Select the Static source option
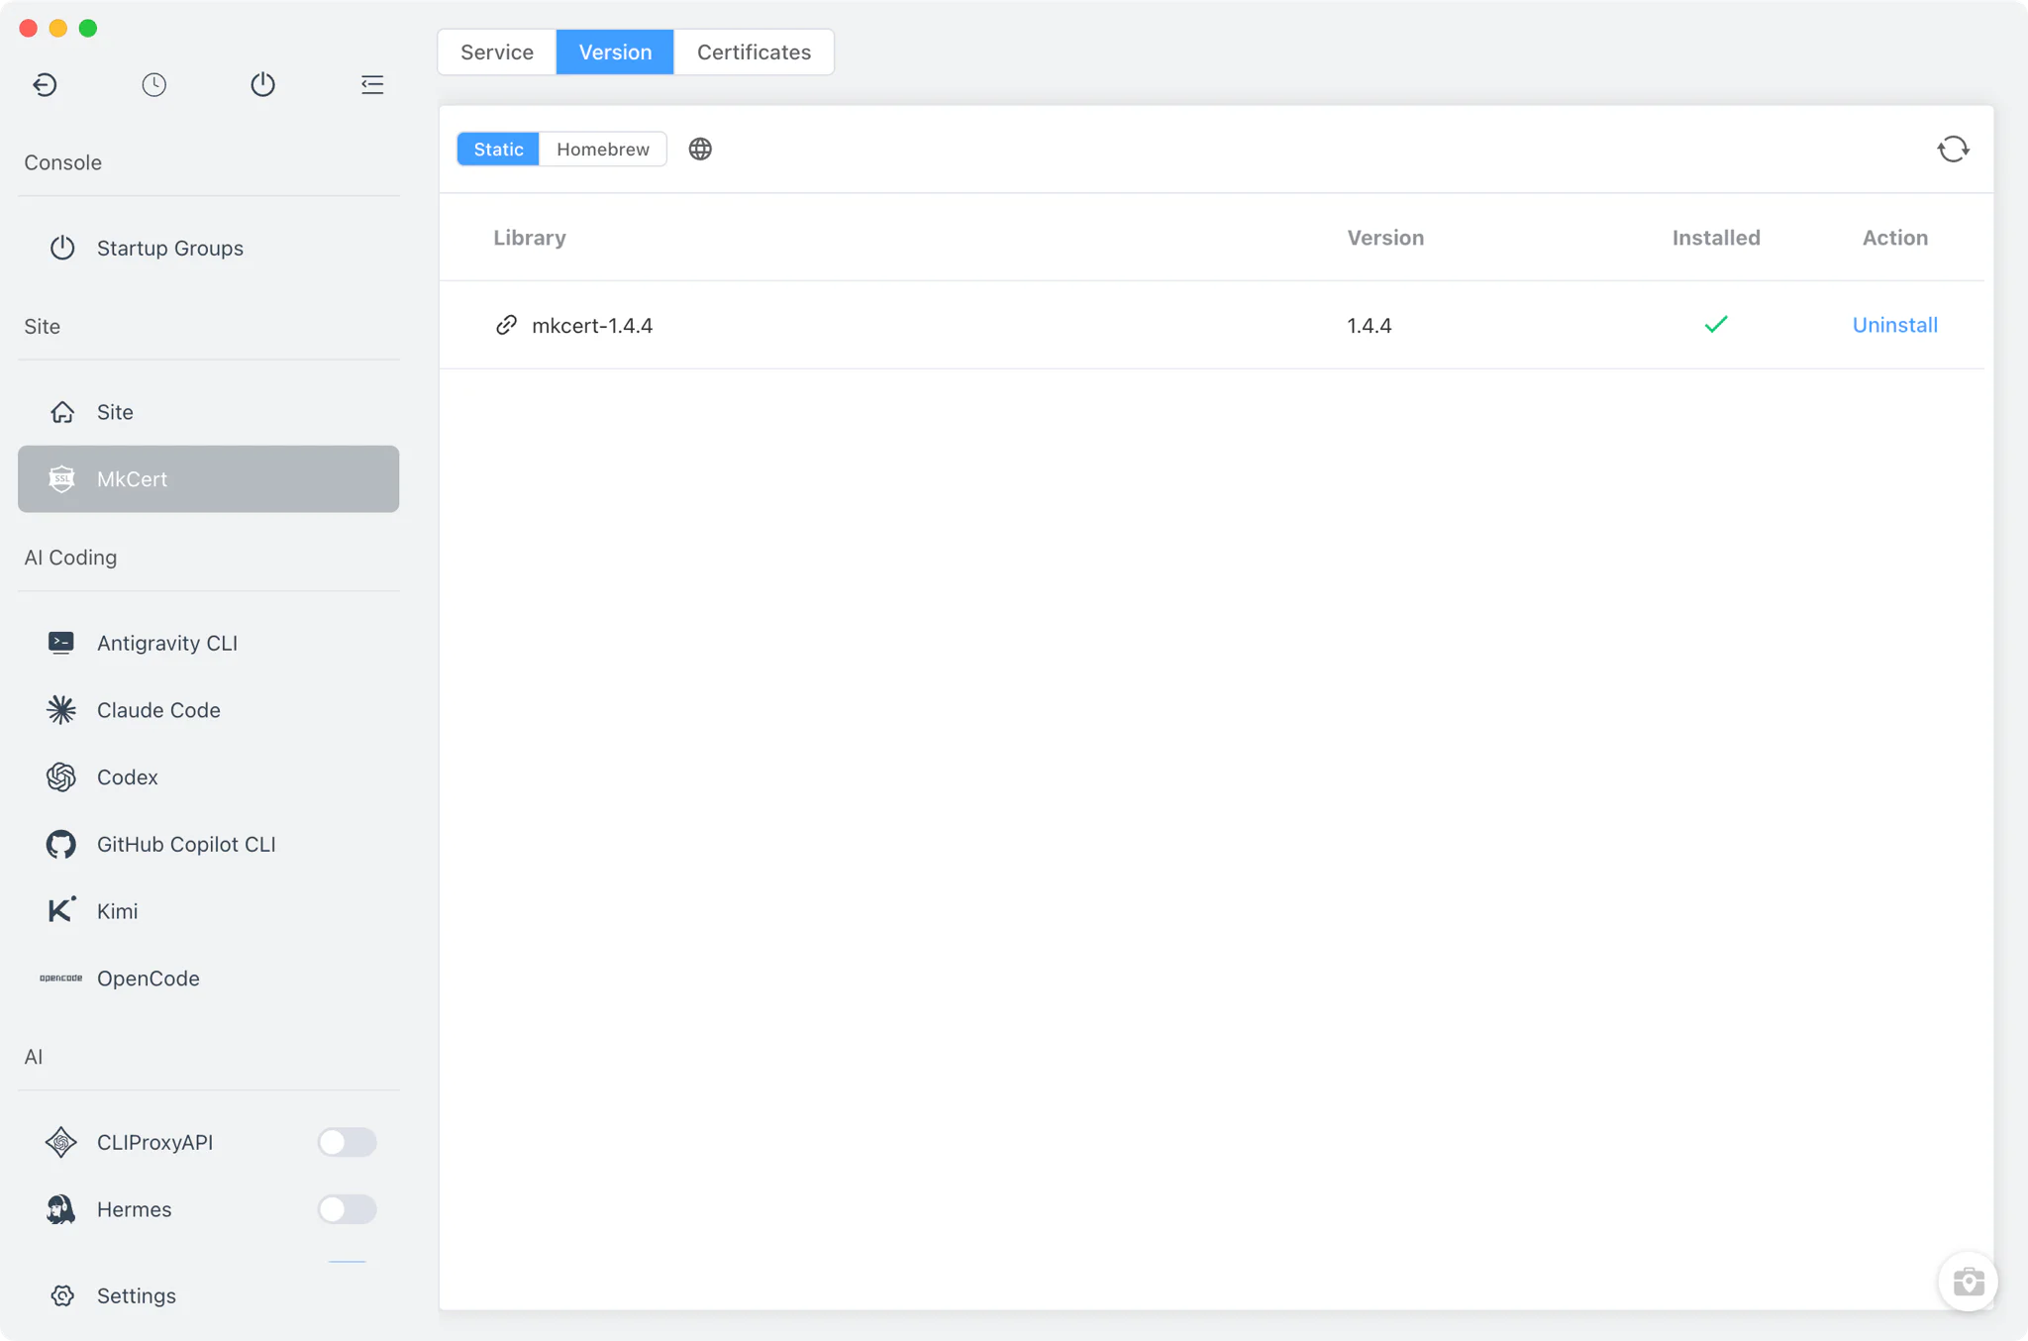2028x1341 pixels. click(x=498, y=149)
